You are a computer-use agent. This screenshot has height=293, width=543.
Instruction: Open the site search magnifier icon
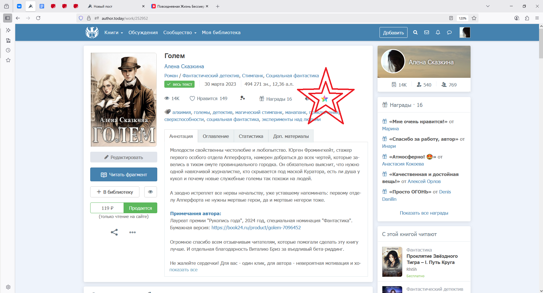coord(415,32)
